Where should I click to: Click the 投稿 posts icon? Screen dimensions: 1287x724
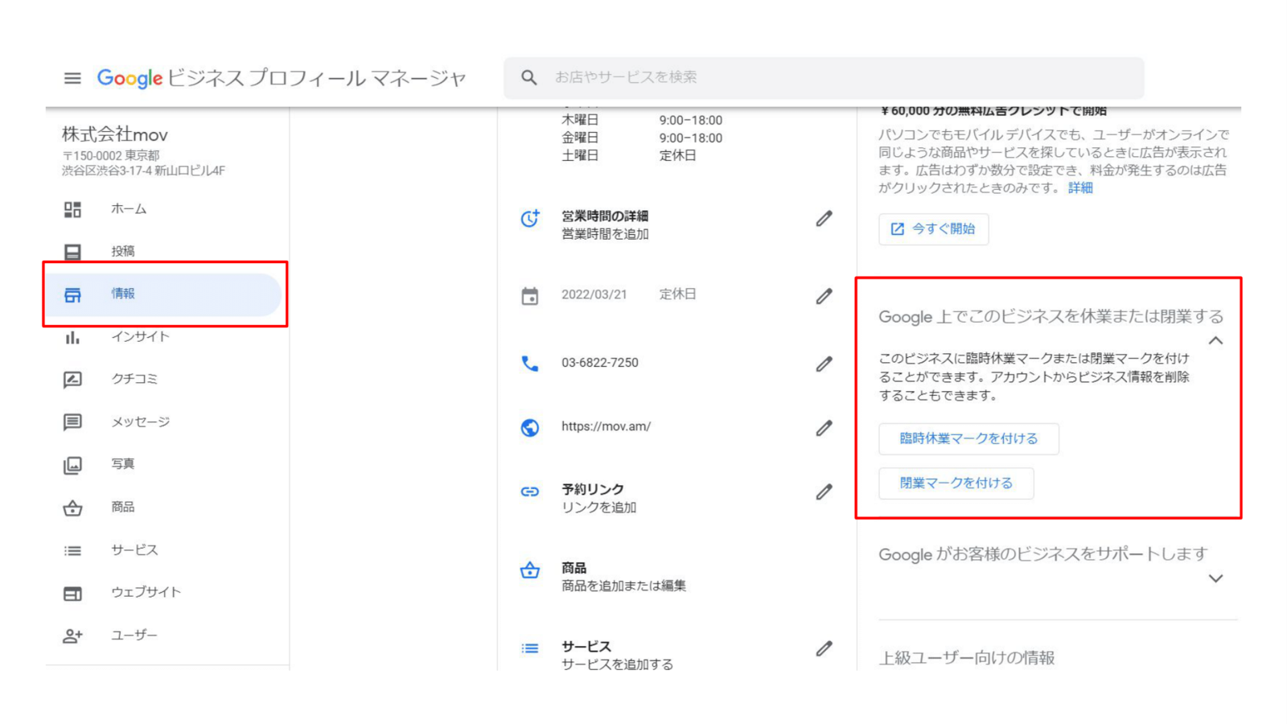coord(72,252)
